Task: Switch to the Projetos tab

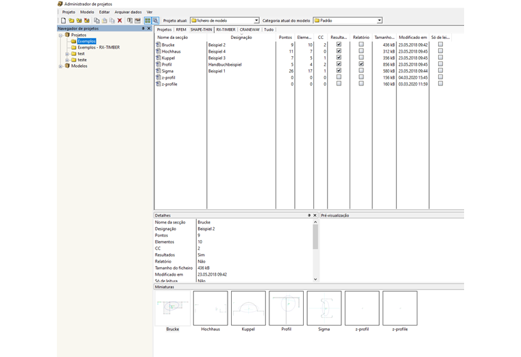Action: 164,29
